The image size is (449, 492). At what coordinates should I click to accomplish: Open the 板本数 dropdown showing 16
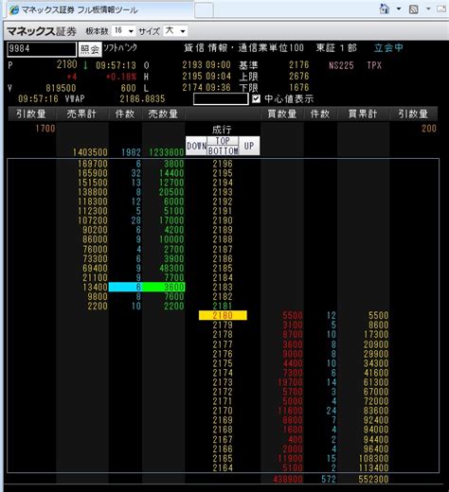tap(124, 31)
